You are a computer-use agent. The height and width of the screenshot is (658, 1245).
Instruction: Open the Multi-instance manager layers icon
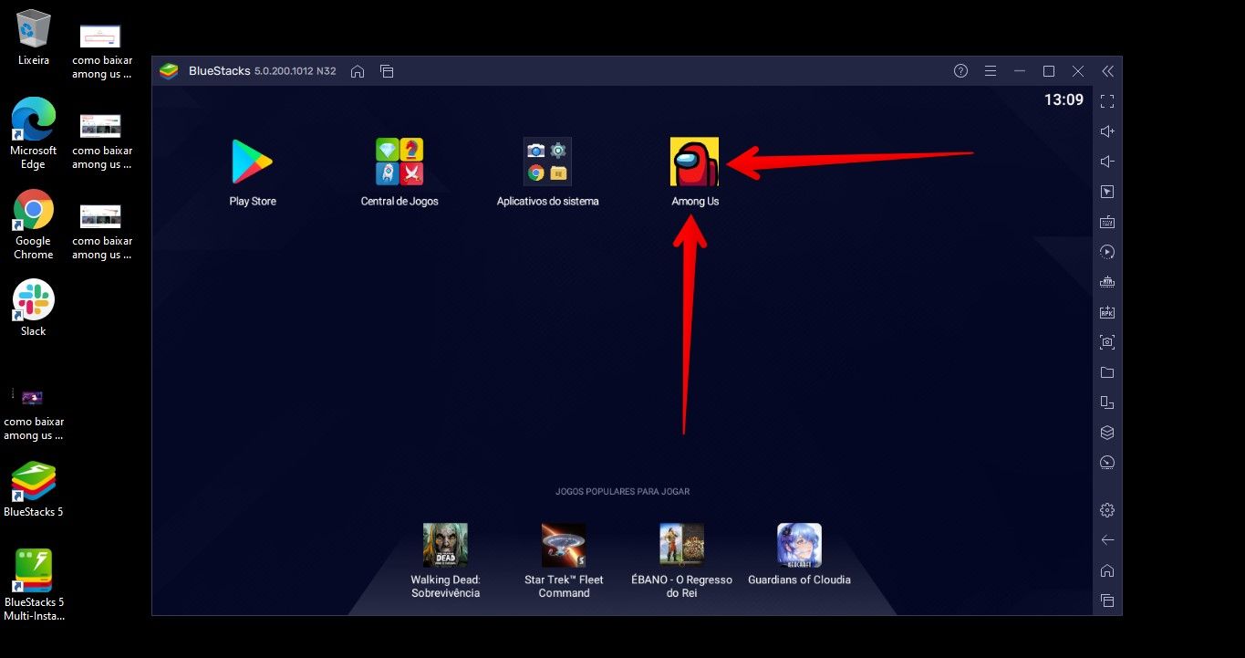point(1107,433)
